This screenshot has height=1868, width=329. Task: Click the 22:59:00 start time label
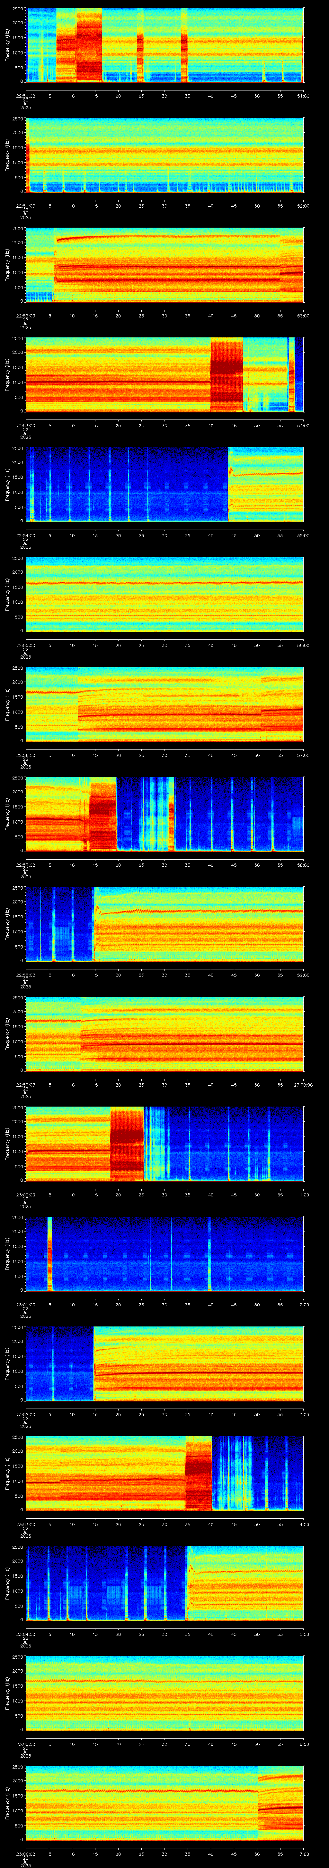[25, 1084]
